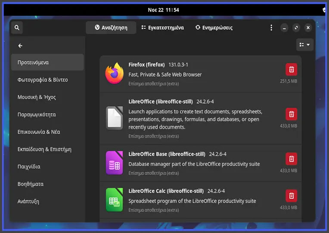This screenshot has width=329, height=233.
Task: Click the Firefox app icon
Action: pos(115,73)
